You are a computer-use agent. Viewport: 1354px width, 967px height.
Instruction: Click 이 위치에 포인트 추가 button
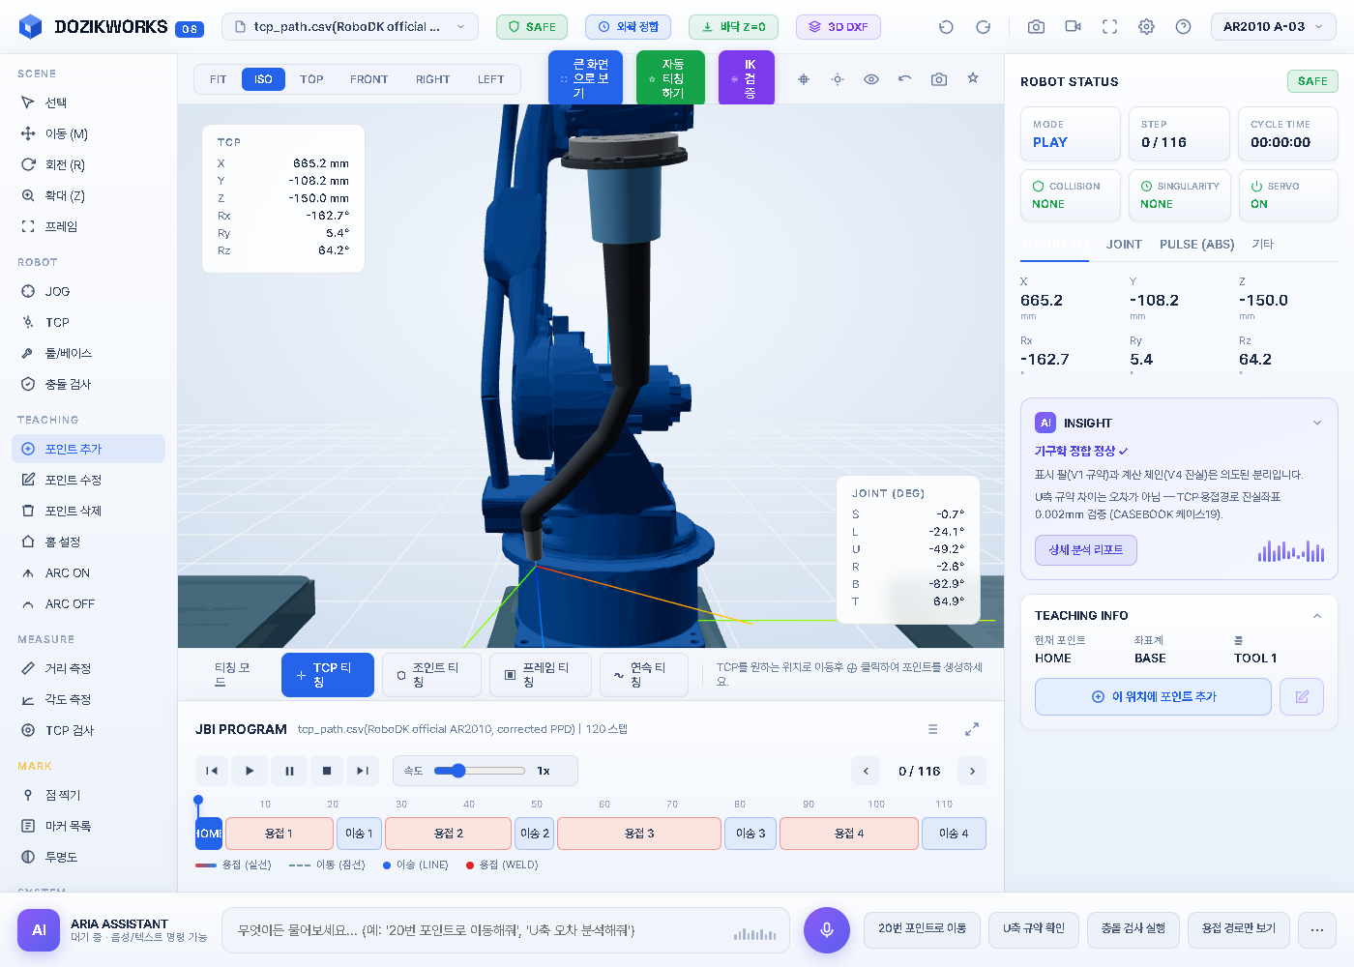[x=1153, y=696]
